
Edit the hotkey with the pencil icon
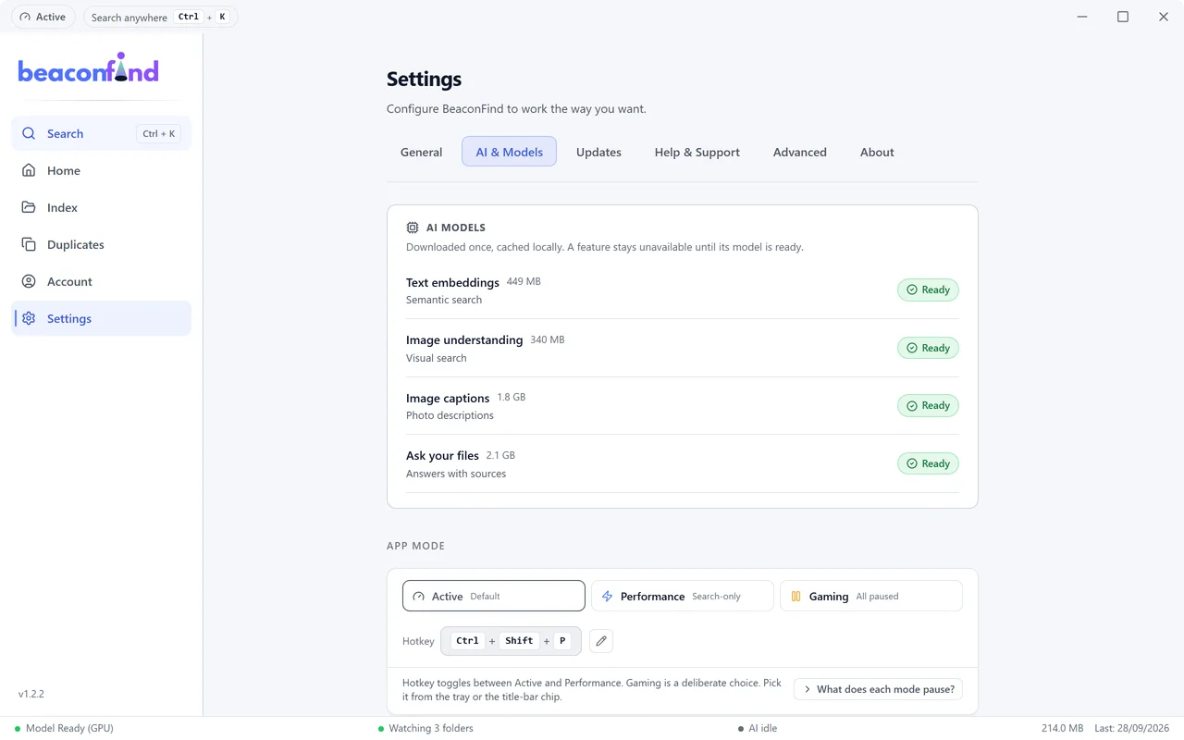pyautogui.click(x=601, y=641)
